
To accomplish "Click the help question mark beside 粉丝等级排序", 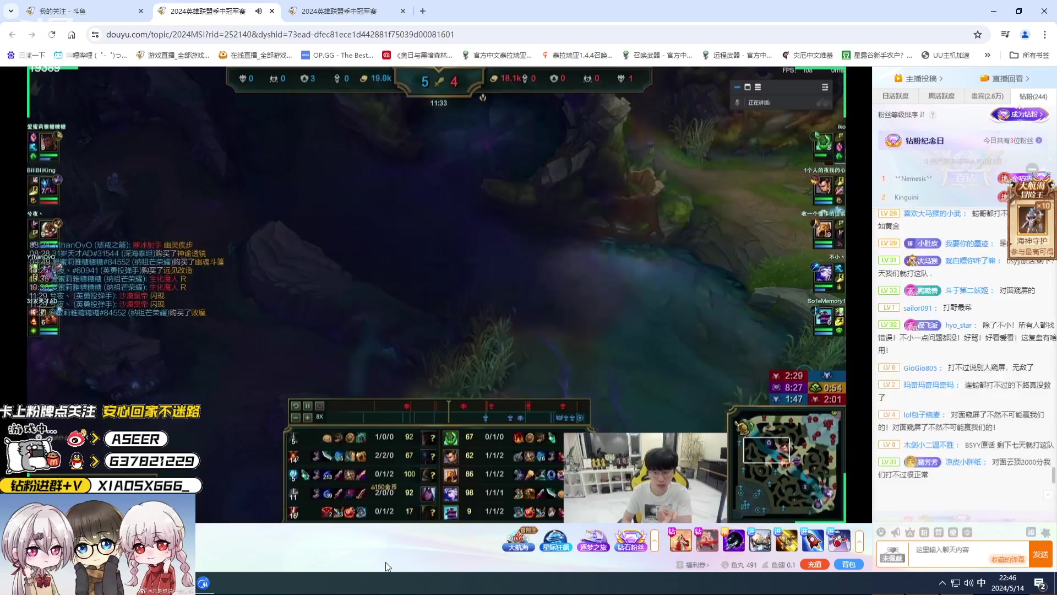I will pyautogui.click(x=933, y=115).
